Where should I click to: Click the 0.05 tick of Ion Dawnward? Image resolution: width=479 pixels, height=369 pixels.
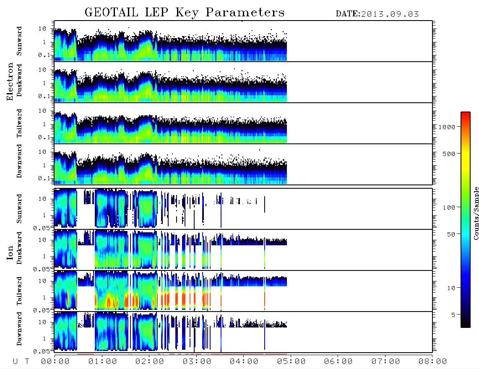(x=42, y=351)
